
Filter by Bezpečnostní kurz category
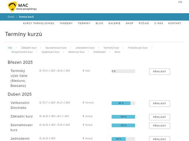pos(22,52)
